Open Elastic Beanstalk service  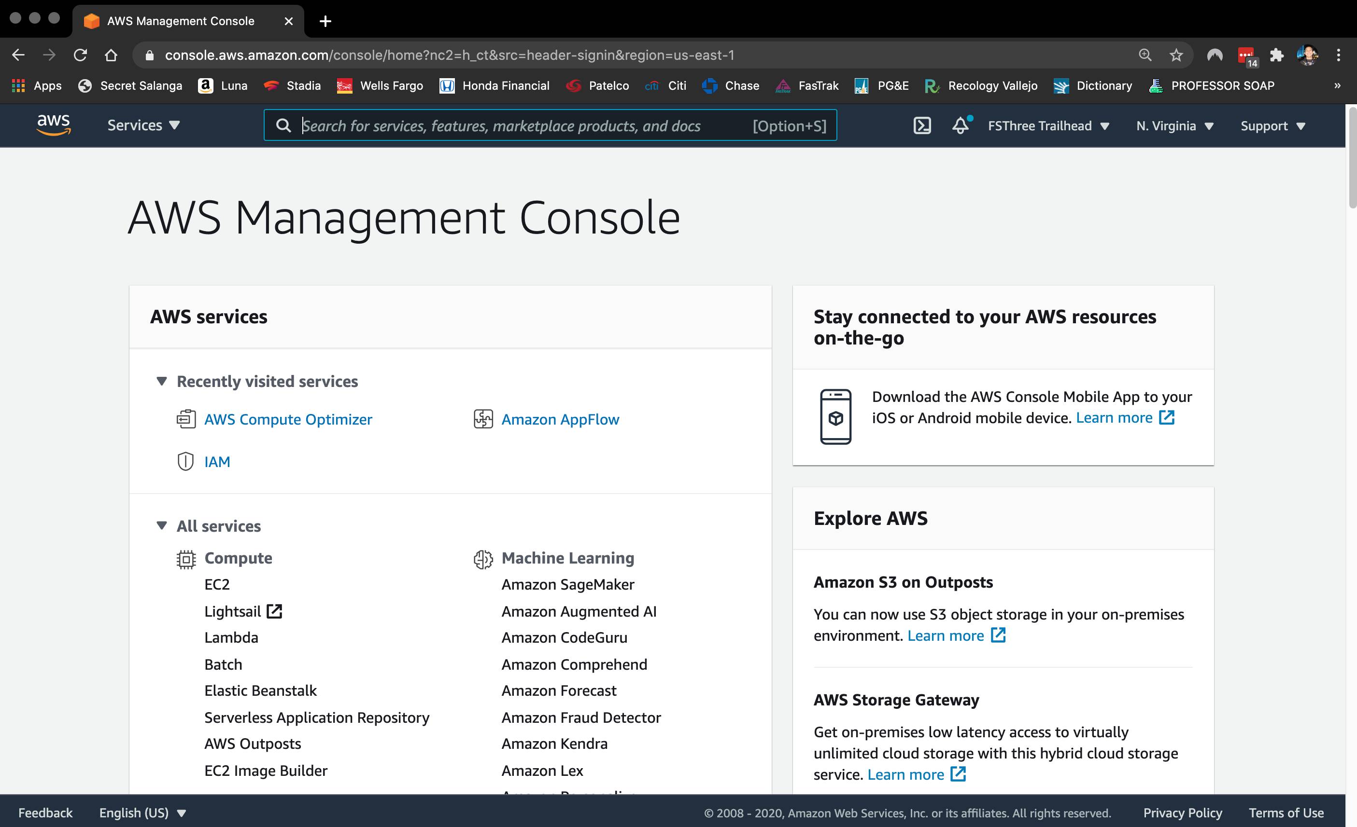pyautogui.click(x=260, y=690)
